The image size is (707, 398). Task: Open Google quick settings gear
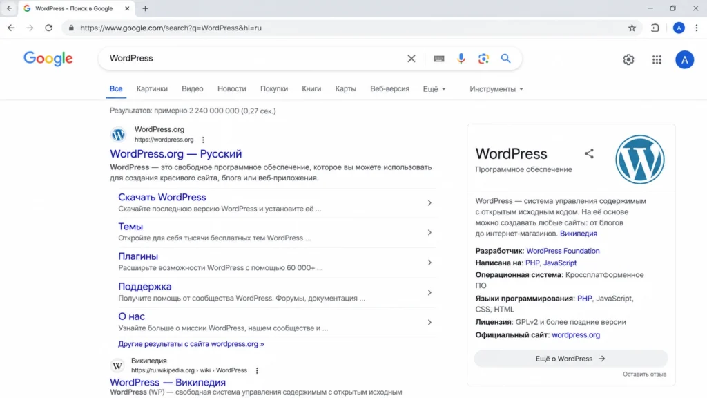point(628,59)
